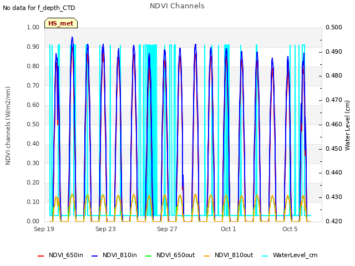Viewport: 355px width, 266px height.
Task: Select WaterLevel_cm legend label
Action: click(295, 255)
